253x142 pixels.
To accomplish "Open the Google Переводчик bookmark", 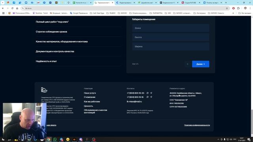I will click(79, 13).
